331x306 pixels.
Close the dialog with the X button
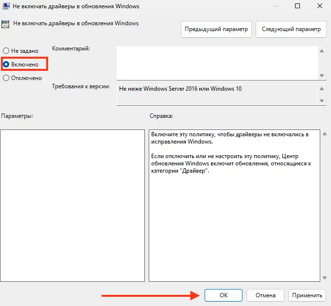[320, 6]
